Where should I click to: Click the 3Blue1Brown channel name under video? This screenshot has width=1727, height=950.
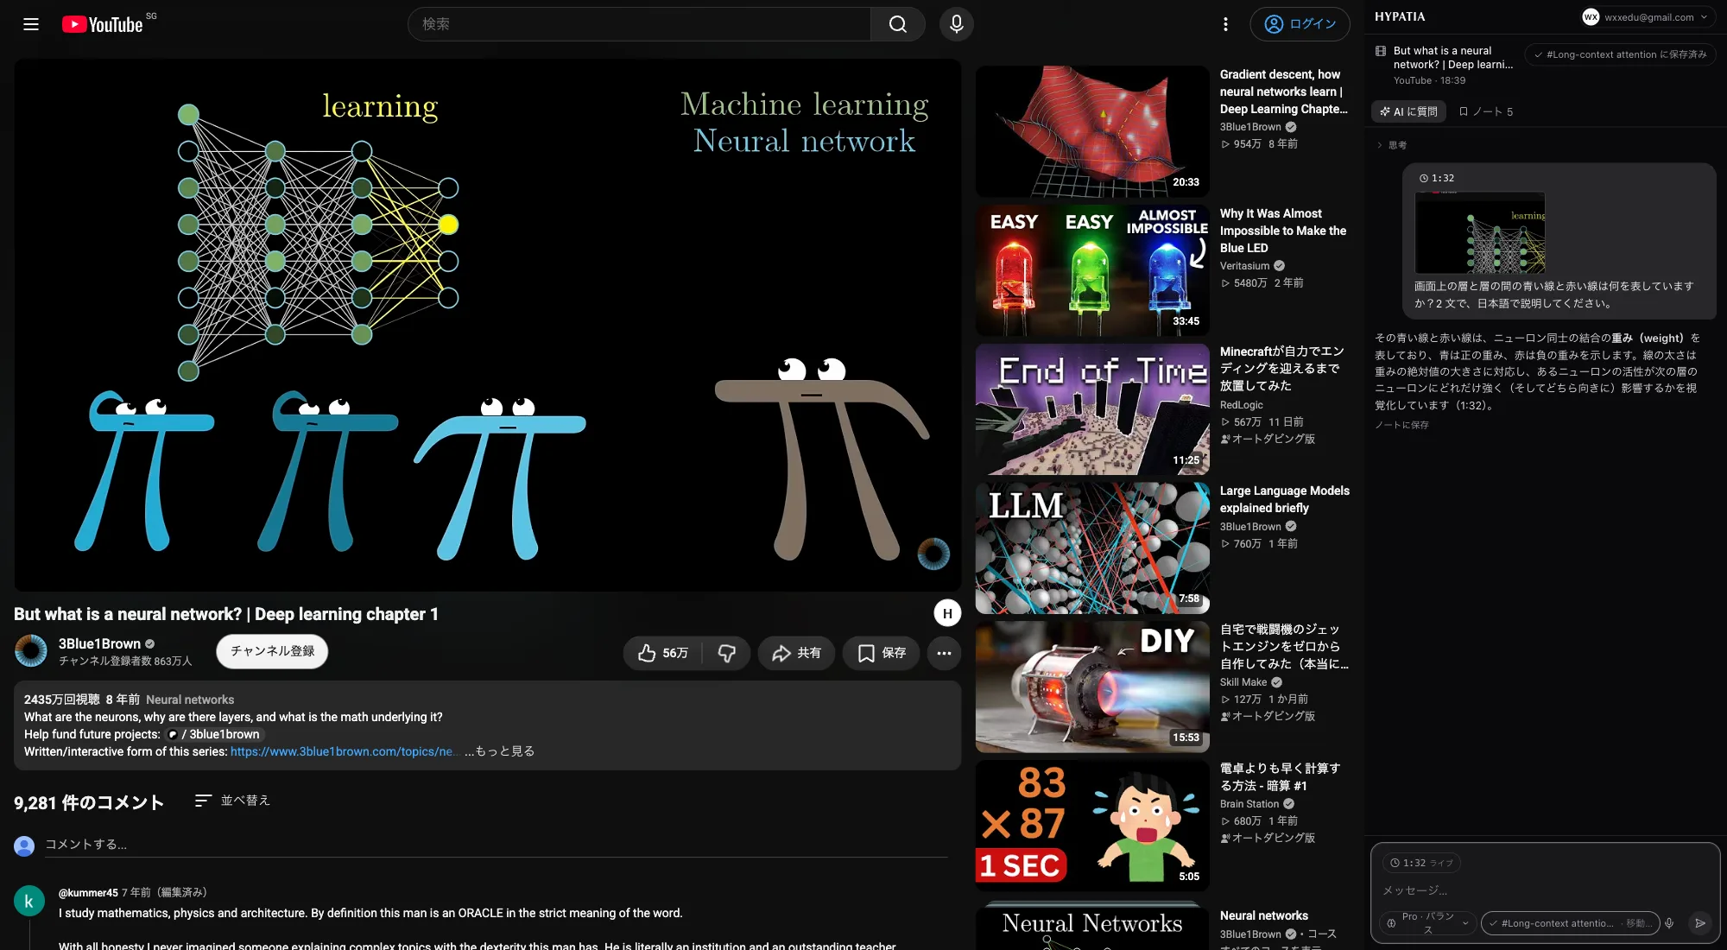point(99,643)
